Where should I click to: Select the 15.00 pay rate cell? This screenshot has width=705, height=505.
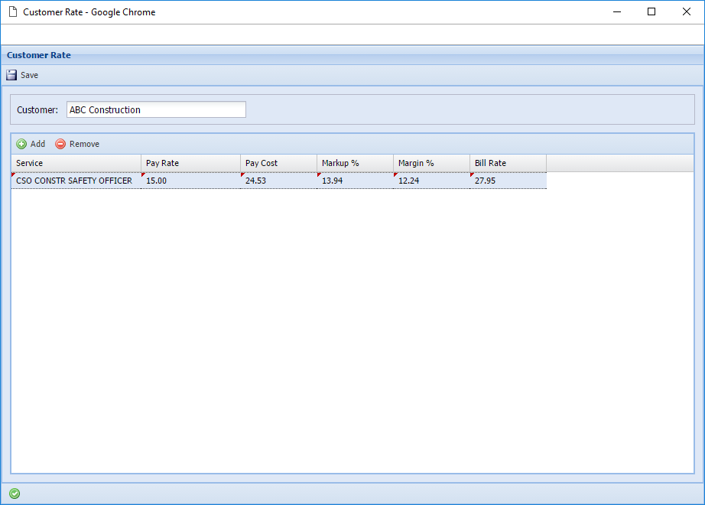pos(190,181)
